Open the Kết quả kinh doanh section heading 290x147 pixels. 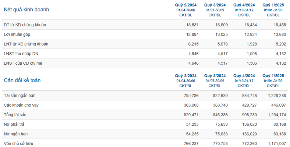point(26,10)
